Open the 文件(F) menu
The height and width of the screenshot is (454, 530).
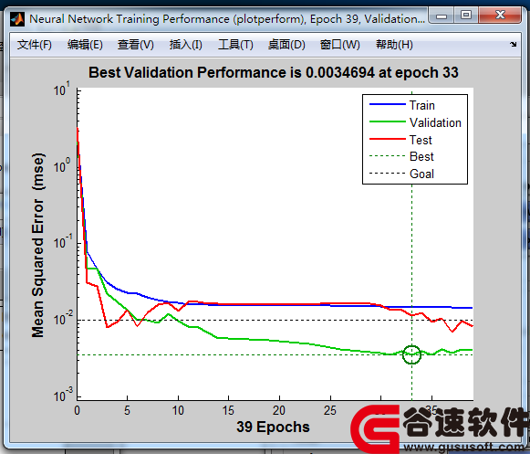(34, 45)
